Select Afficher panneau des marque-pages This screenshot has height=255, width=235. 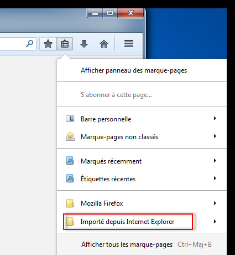tap(142, 70)
